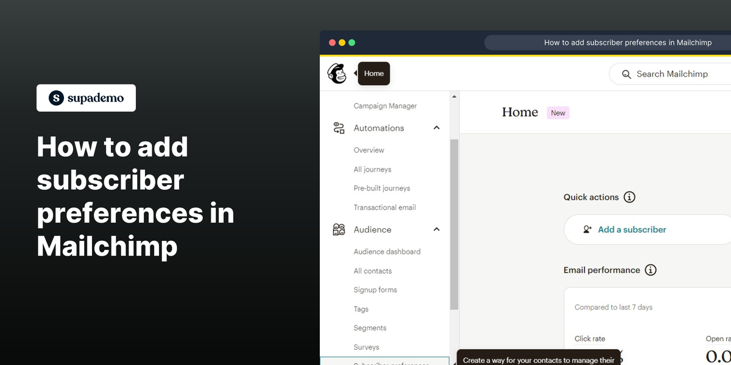Click the Supademo logo badge
The width and height of the screenshot is (731, 365).
point(86,98)
